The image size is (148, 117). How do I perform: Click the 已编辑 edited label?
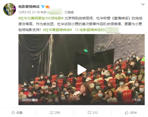click(69, 12)
